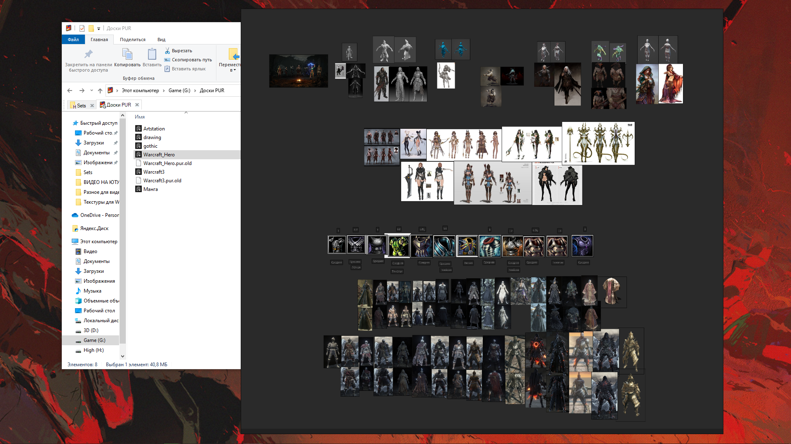Click the Properties checkmark icon in title bar
Screen dimensions: 791x444
click(82, 28)
